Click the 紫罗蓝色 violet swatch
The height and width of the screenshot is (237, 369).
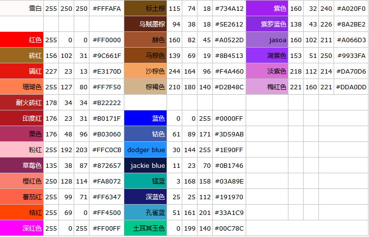(x=267, y=24)
